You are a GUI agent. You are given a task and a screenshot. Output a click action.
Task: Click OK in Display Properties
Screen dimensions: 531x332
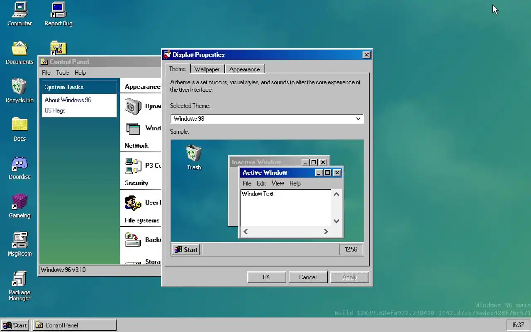(266, 277)
